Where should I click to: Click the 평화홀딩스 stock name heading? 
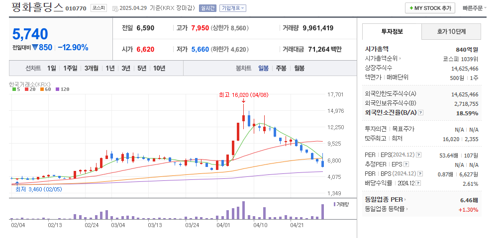pyautogui.click(x=37, y=7)
